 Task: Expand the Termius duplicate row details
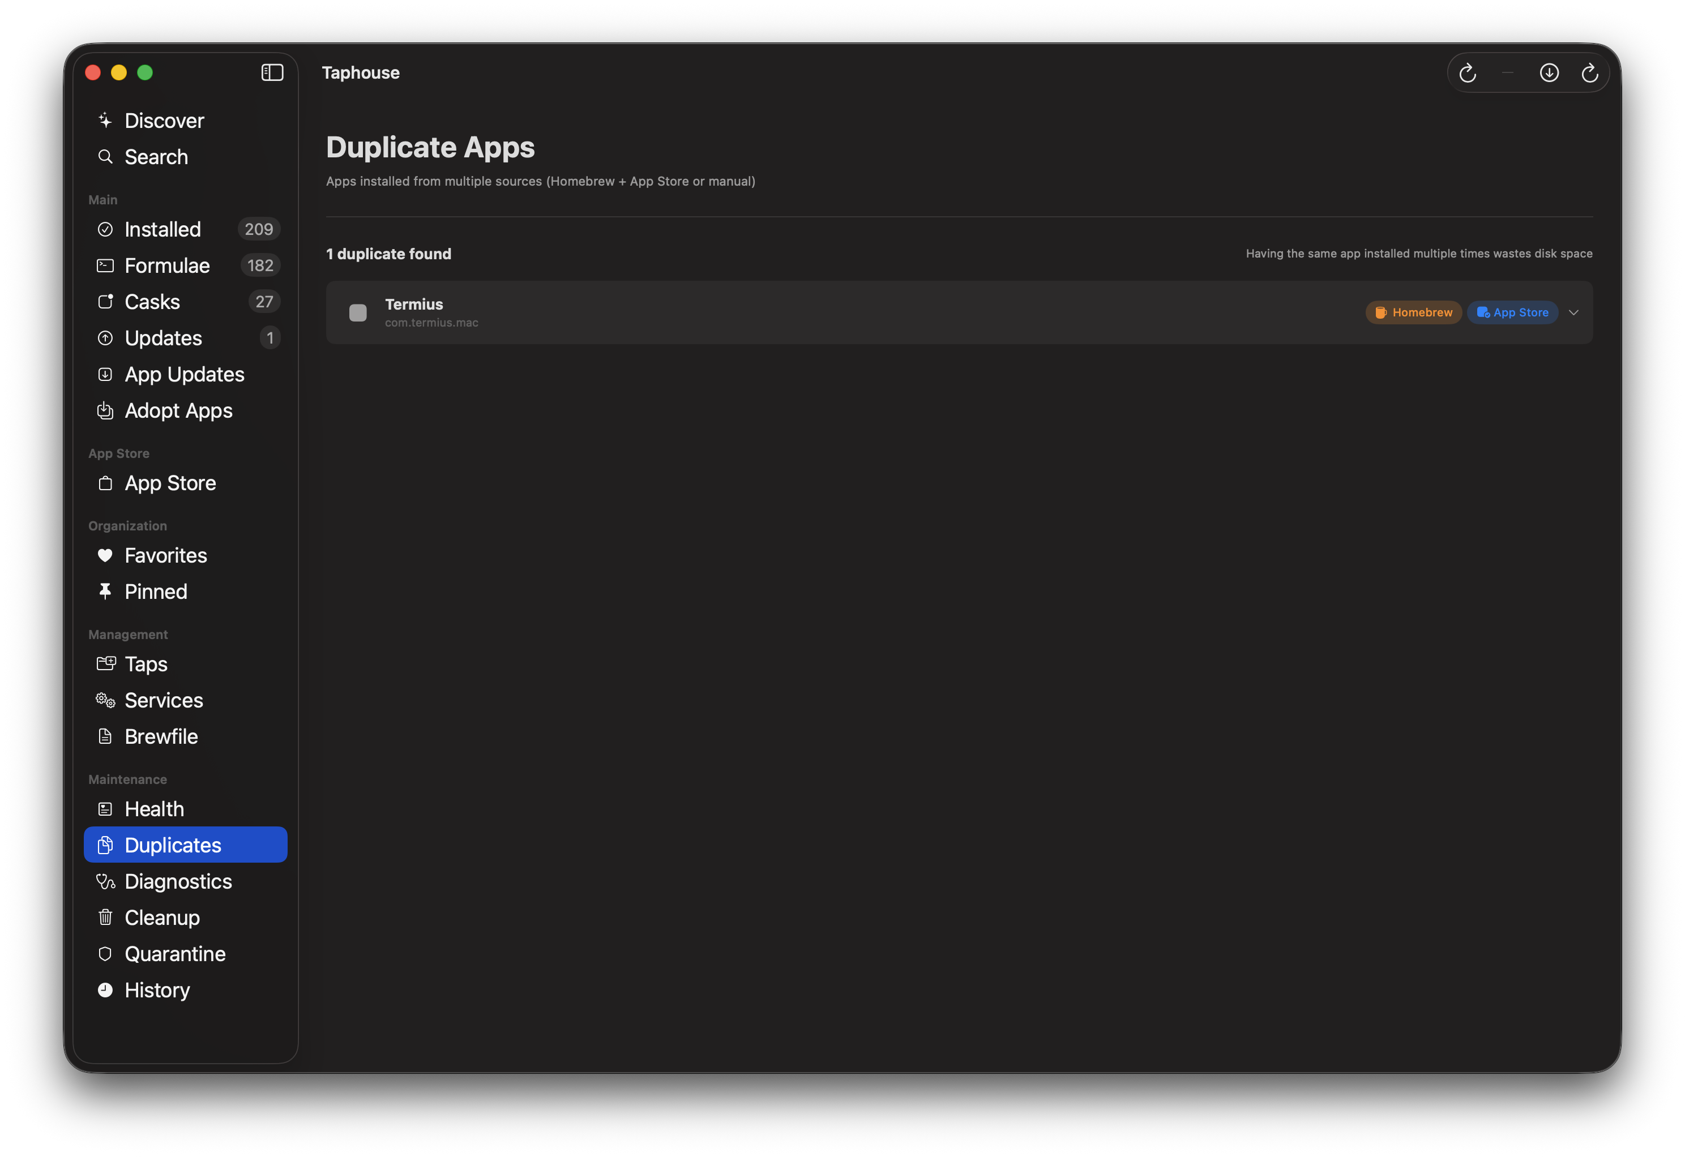[x=1573, y=312]
